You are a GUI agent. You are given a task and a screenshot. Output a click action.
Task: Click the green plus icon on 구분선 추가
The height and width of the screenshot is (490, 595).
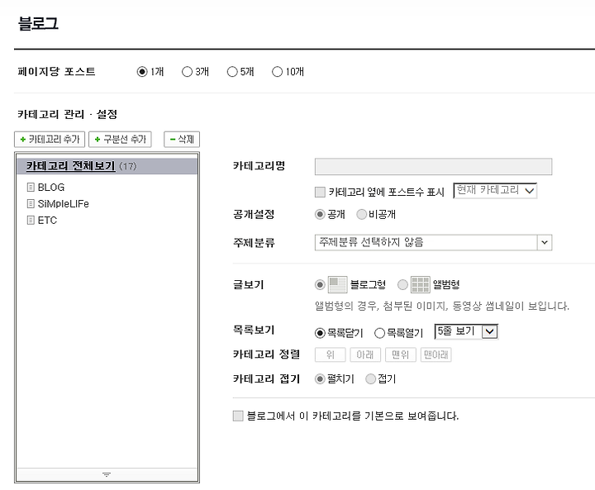(98, 140)
